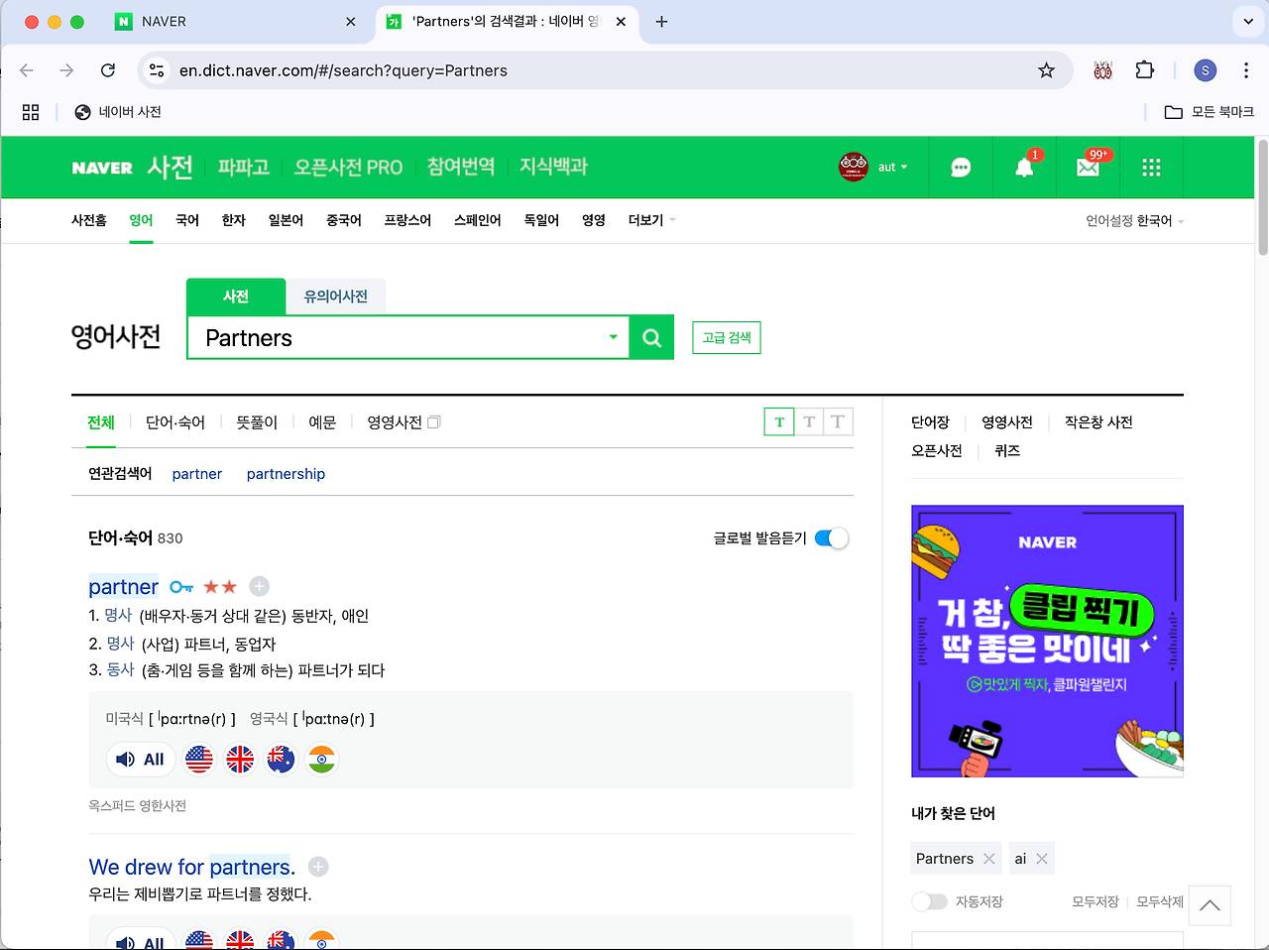Expand the search box suggestion dropdown arrow
This screenshot has width=1269, height=950.
[x=613, y=337]
